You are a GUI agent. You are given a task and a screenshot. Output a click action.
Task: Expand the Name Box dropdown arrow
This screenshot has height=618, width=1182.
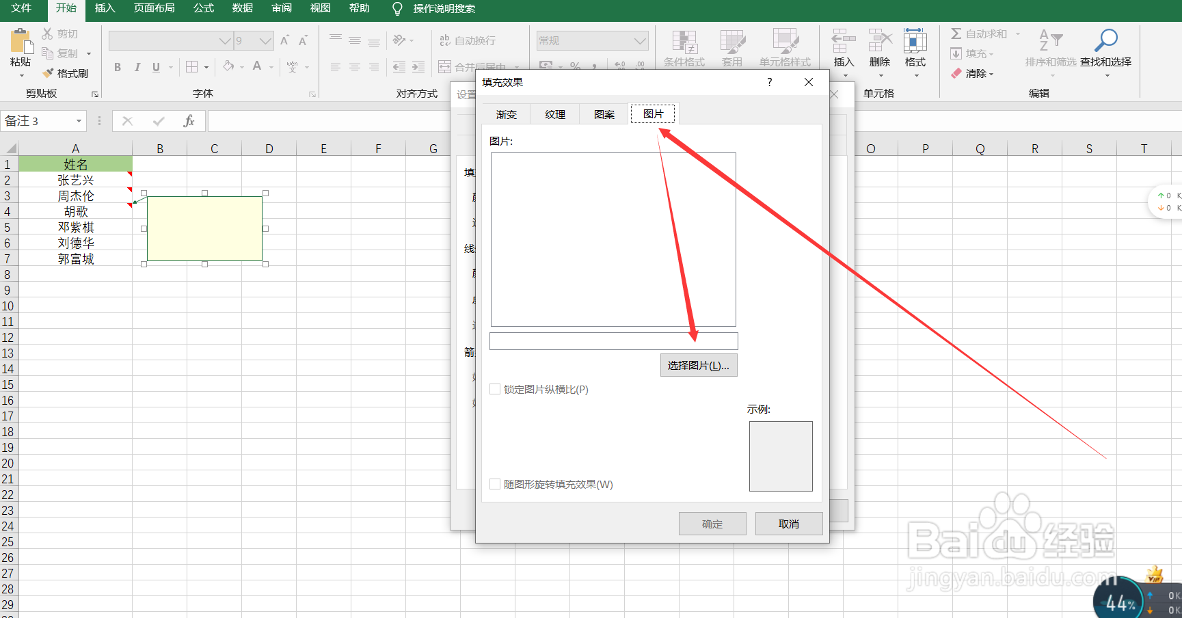79,121
